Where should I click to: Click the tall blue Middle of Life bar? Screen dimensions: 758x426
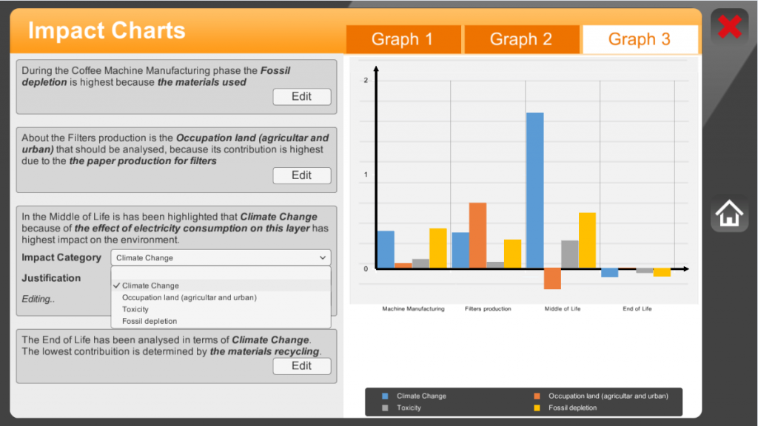coord(534,190)
